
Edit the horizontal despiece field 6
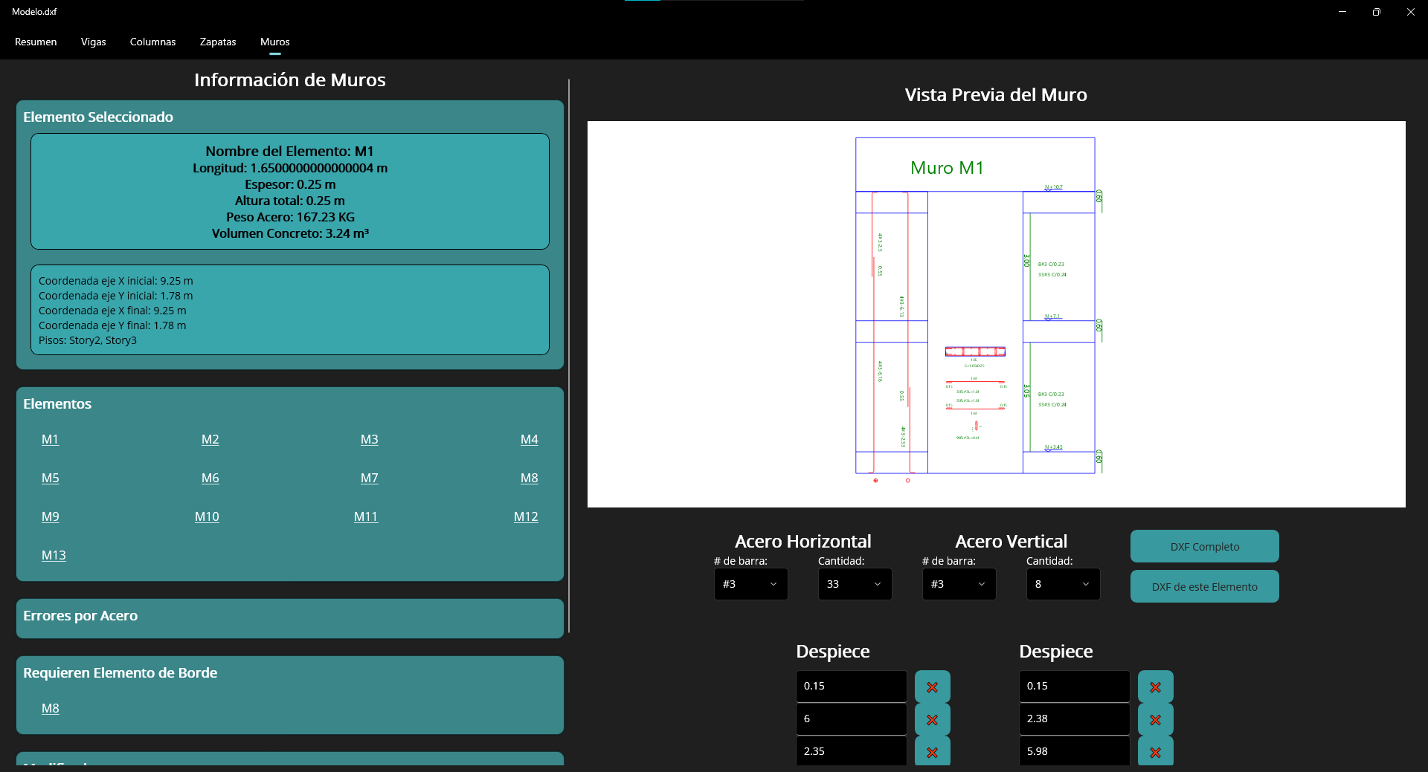[x=851, y=719]
